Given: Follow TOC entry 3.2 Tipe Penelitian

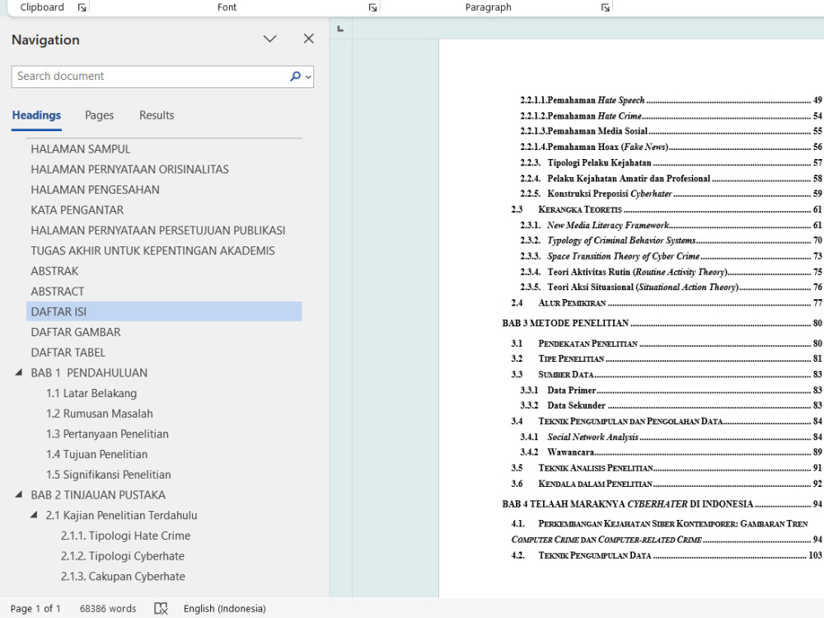Looking at the screenshot, I should tap(667, 359).
